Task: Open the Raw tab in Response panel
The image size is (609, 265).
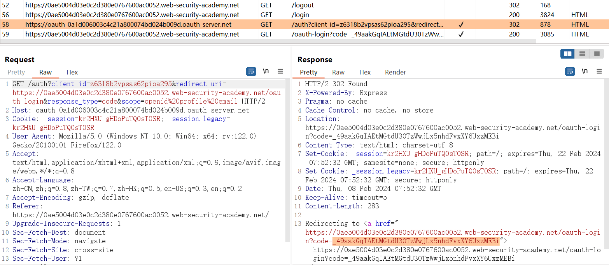Action: 338,72
